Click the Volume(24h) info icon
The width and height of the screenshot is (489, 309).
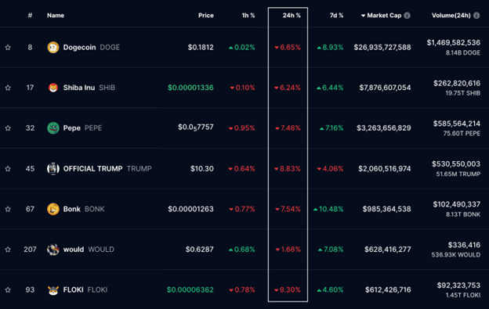(x=476, y=16)
